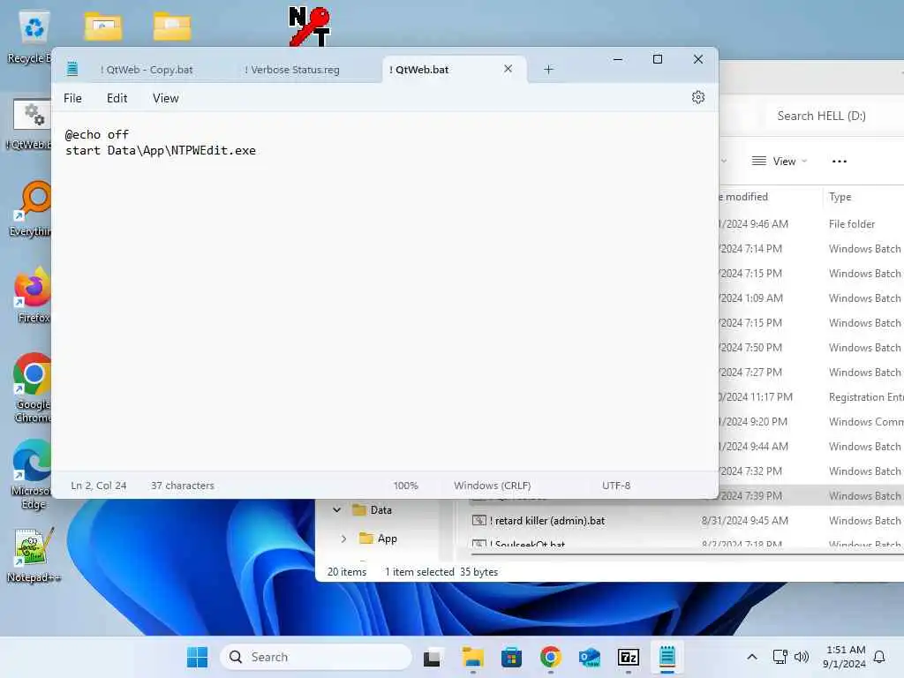Click the Registration Entries type row
Screen dimensions: 904x678
[x=866, y=396]
